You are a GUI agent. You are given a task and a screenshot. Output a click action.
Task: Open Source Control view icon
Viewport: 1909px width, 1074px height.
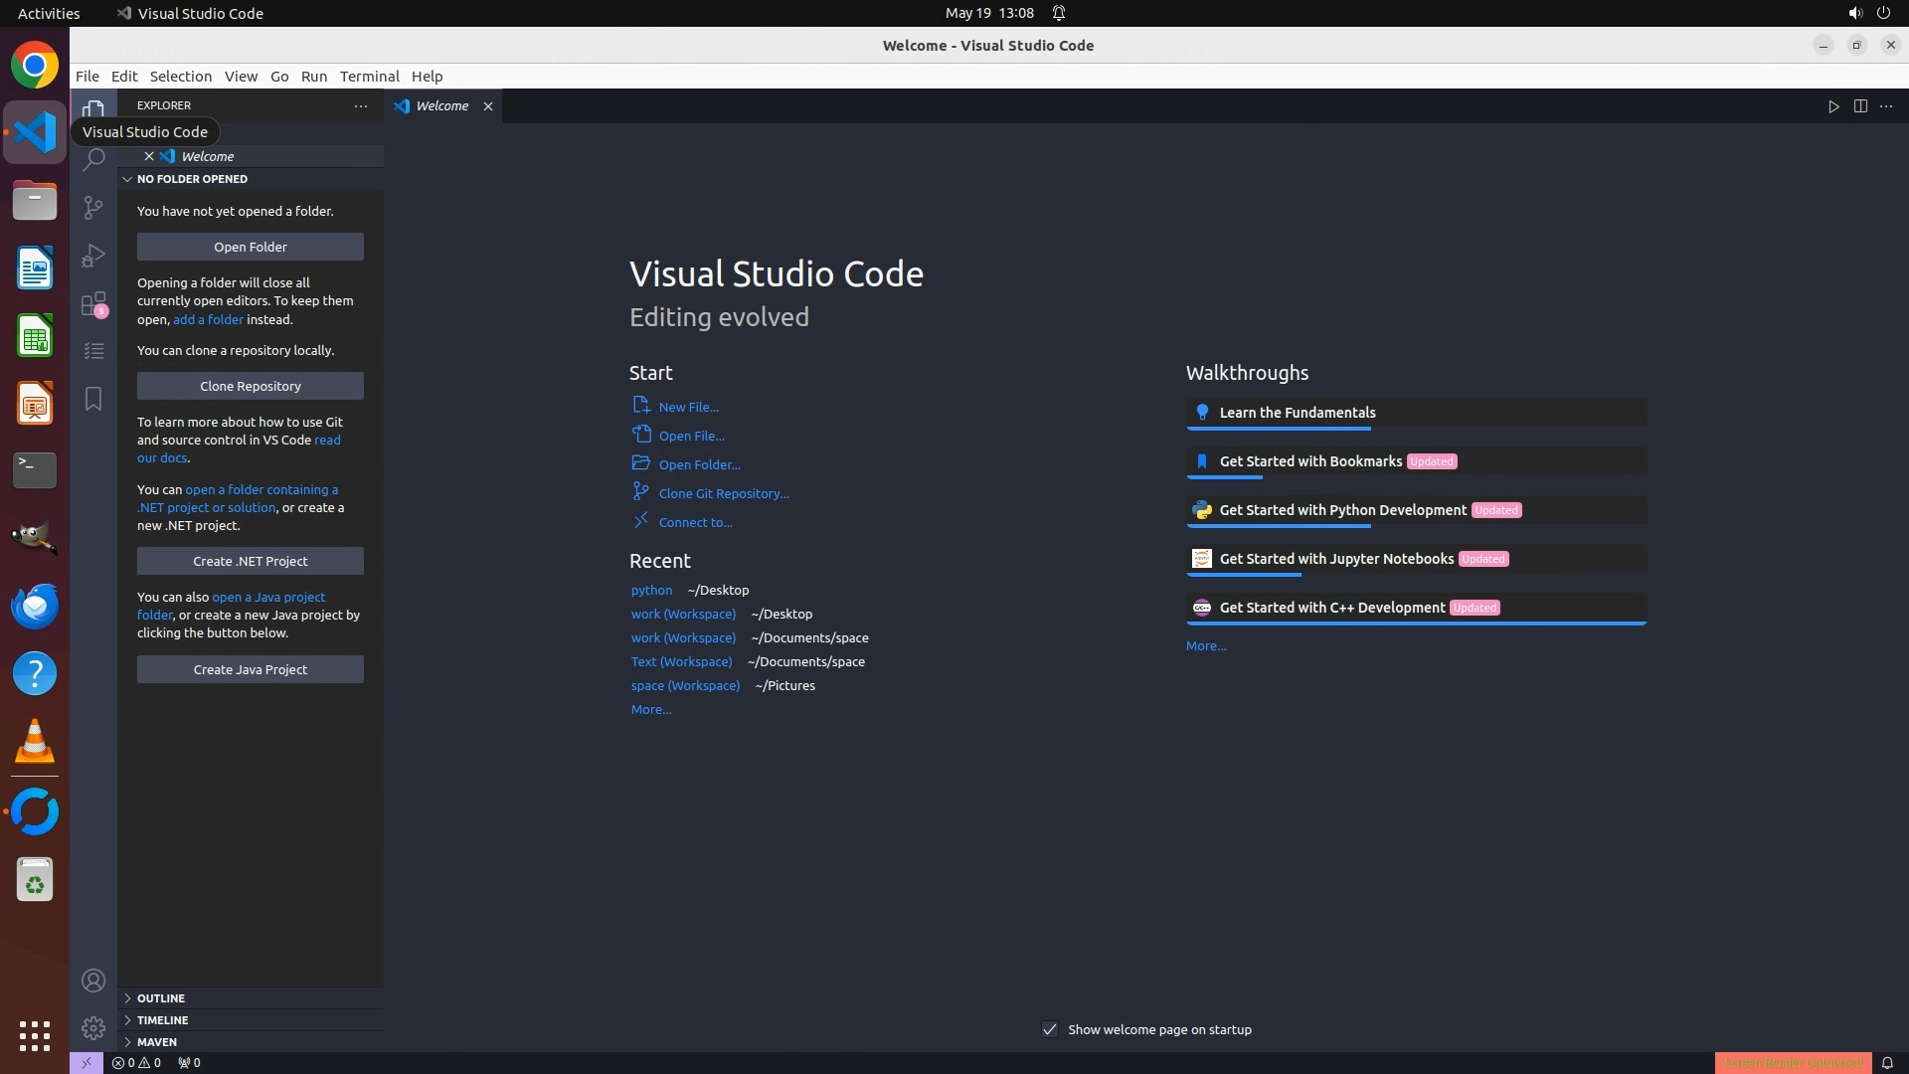pos(93,207)
